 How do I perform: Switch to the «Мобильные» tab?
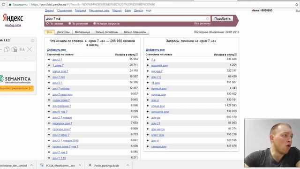point(82,32)
